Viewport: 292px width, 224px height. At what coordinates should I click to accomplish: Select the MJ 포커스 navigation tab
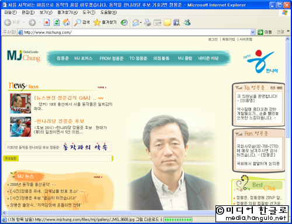pos(83,58)
